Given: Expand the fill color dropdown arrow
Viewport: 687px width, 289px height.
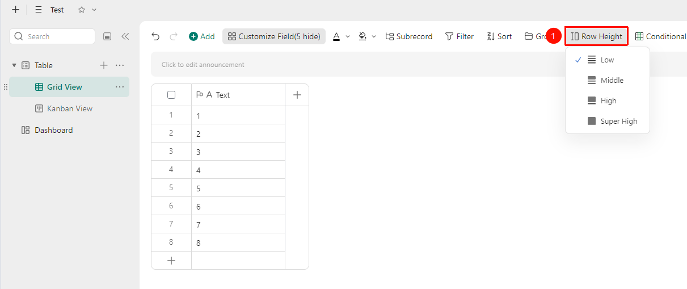Looking at the screenshot, I should click(x=374, y=36).
